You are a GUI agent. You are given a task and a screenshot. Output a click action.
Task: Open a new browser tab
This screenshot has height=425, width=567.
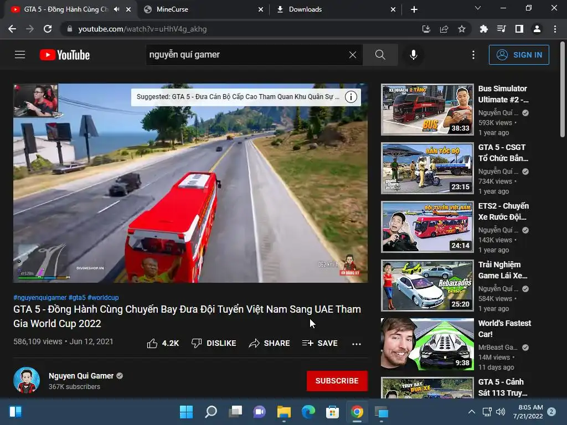click(414, 9)
